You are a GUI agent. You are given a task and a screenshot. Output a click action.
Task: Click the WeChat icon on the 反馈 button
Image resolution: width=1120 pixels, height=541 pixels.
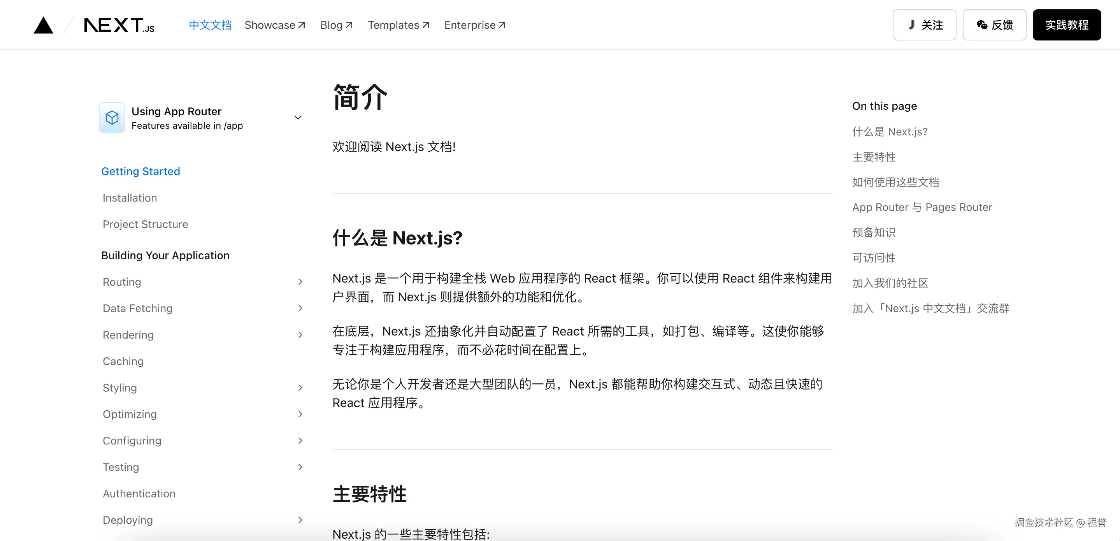(982, 25)
